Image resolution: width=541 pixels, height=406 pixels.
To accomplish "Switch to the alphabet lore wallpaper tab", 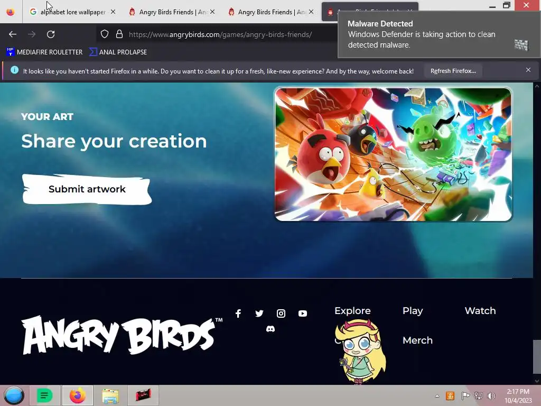I will coord(72,12).
